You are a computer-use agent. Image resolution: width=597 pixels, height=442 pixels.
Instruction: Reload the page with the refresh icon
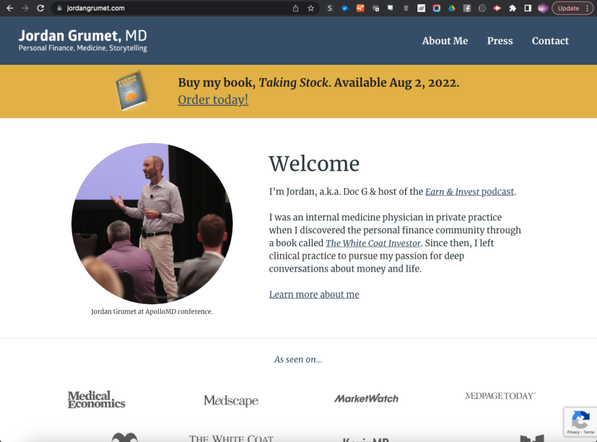[x=40, y=8]
